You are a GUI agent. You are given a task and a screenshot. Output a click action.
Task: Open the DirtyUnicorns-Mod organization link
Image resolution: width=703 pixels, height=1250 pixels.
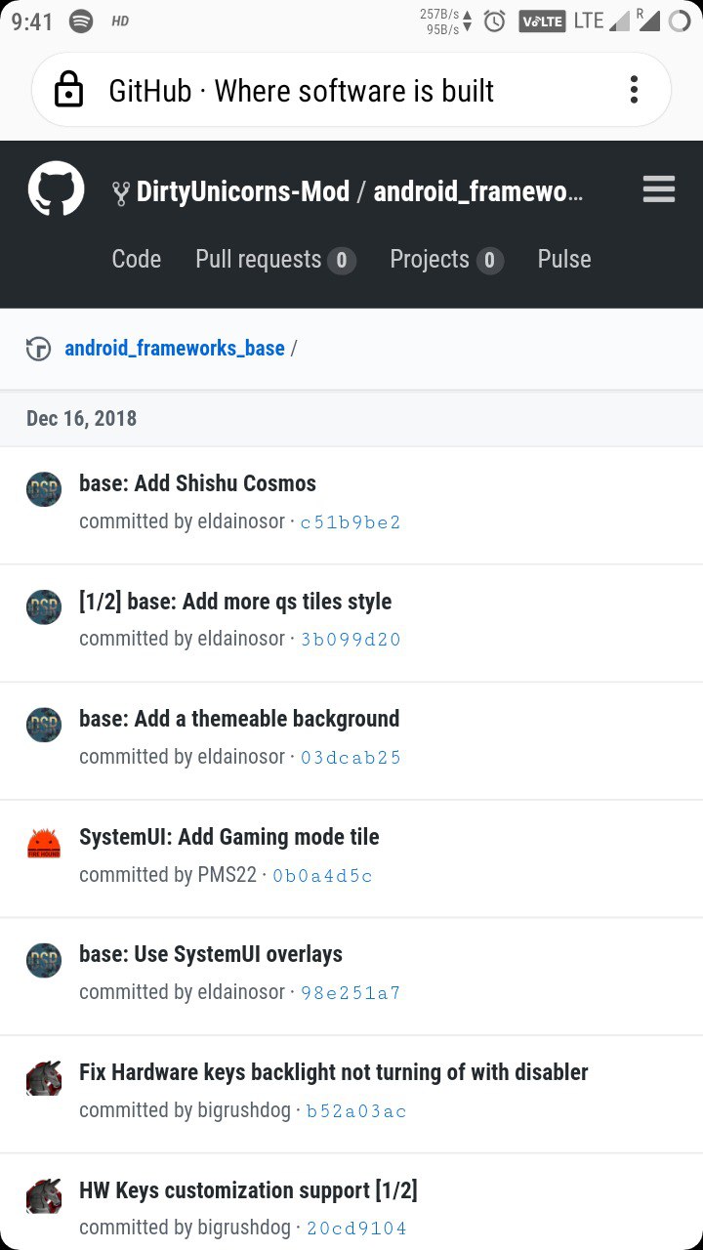[243, 191]
